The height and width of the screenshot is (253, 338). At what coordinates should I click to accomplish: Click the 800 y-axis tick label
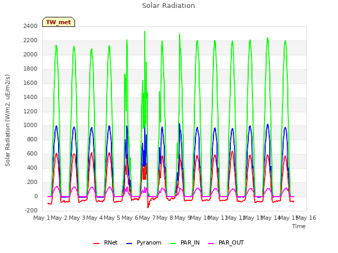tap(33, 140)
